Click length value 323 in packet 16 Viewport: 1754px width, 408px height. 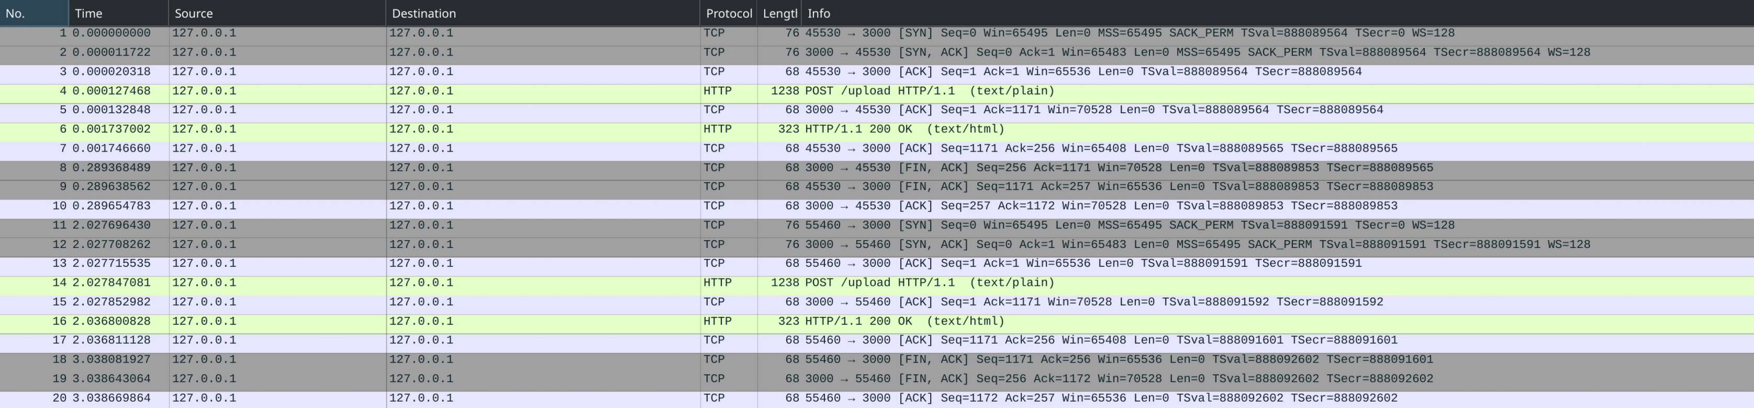[x=788, y=321]
